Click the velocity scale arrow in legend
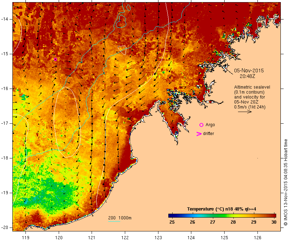Viewport: 290px width, 241px height. tap(245, 112)
